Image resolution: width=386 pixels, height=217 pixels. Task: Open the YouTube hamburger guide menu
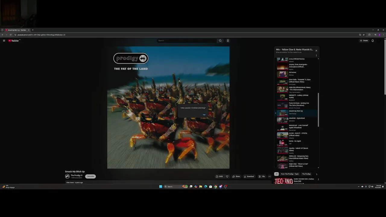pos(4,41)
